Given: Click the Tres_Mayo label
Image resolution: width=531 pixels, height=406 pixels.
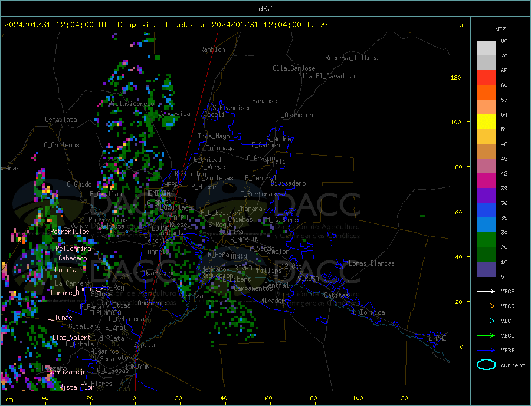Looking at the screenshot, I should point(214,136).
